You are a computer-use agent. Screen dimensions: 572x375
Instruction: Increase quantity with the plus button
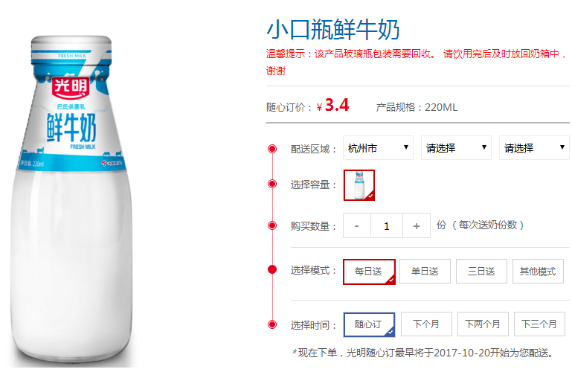tap(417, 225)
